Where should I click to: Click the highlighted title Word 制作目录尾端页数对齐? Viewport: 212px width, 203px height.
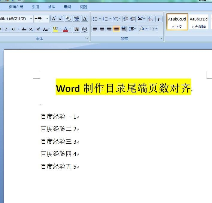[123, 88]
